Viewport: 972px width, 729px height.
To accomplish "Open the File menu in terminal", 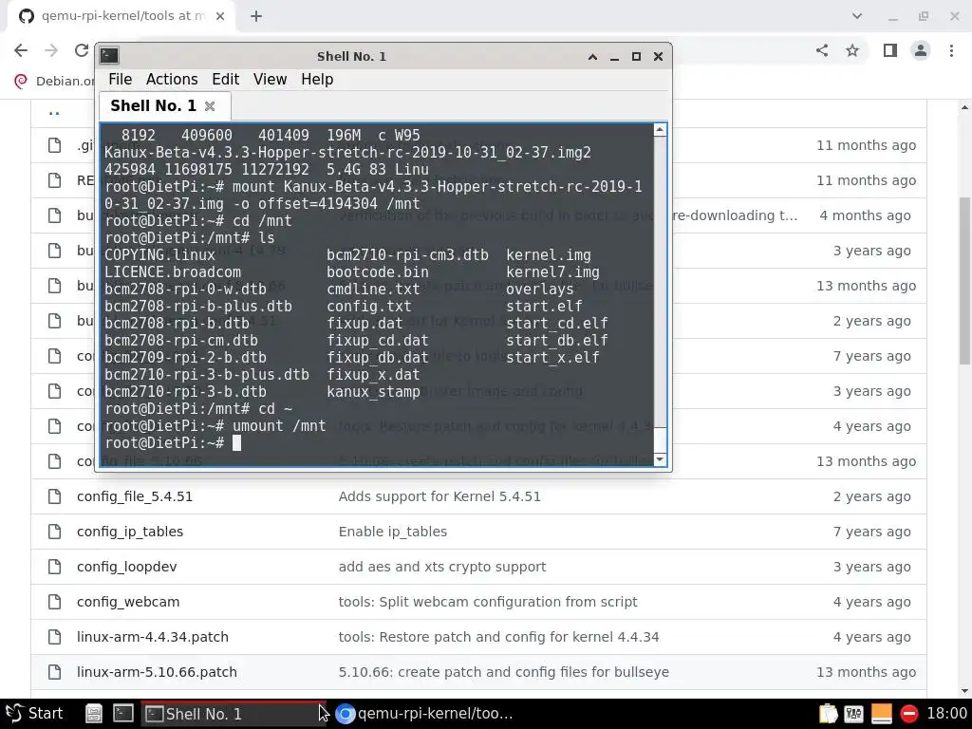I will 121,80.
